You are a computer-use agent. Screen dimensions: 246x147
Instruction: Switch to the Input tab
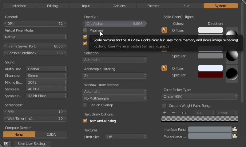click(x=86, y=6)
